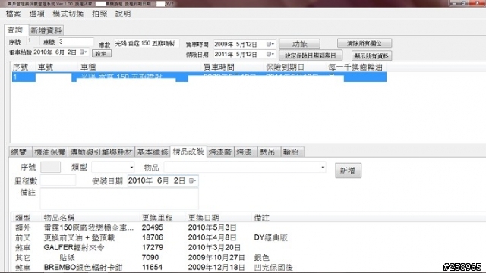Click the note DY經典版
486x273 pixels.
tap(270, 237)
